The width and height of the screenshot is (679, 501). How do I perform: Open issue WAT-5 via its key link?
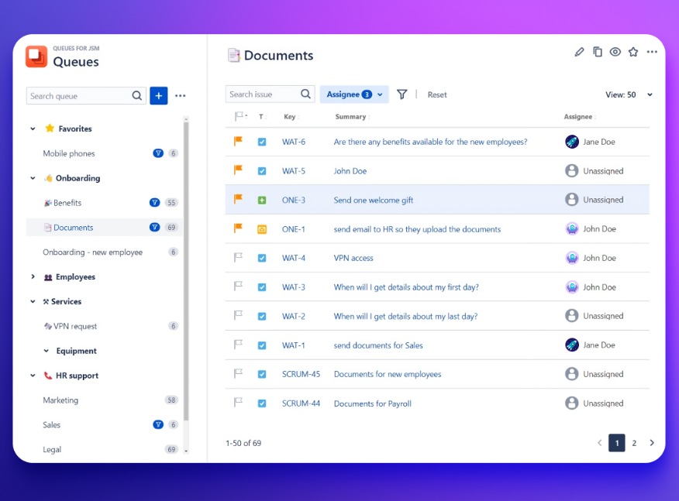pyautogui.click(x=292, y=170)
